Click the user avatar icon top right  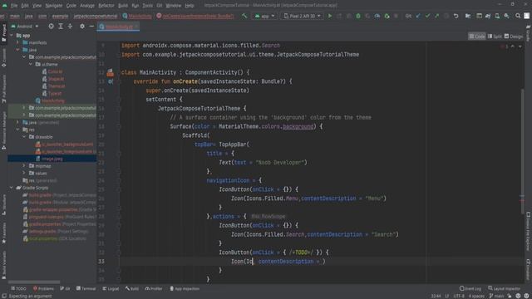[x=526, y=16]
